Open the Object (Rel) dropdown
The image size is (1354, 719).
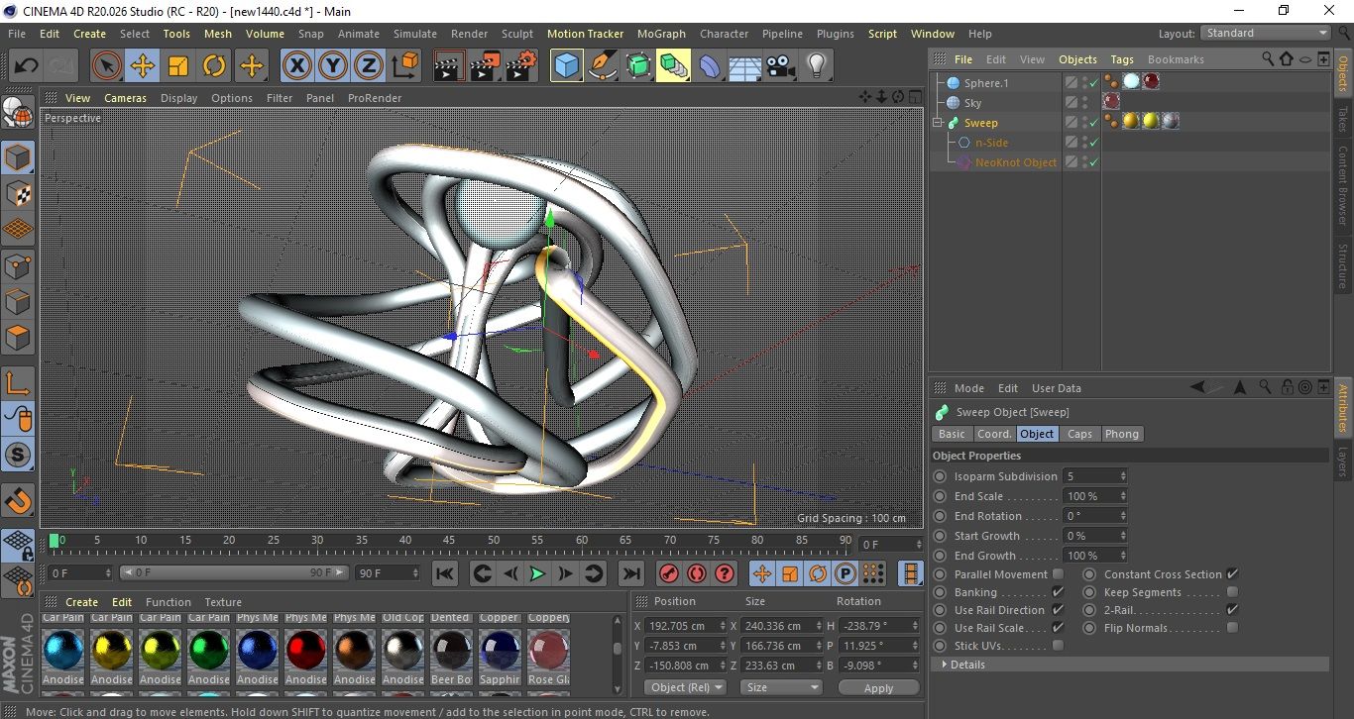pyautogui.click(x=685, y=687)
